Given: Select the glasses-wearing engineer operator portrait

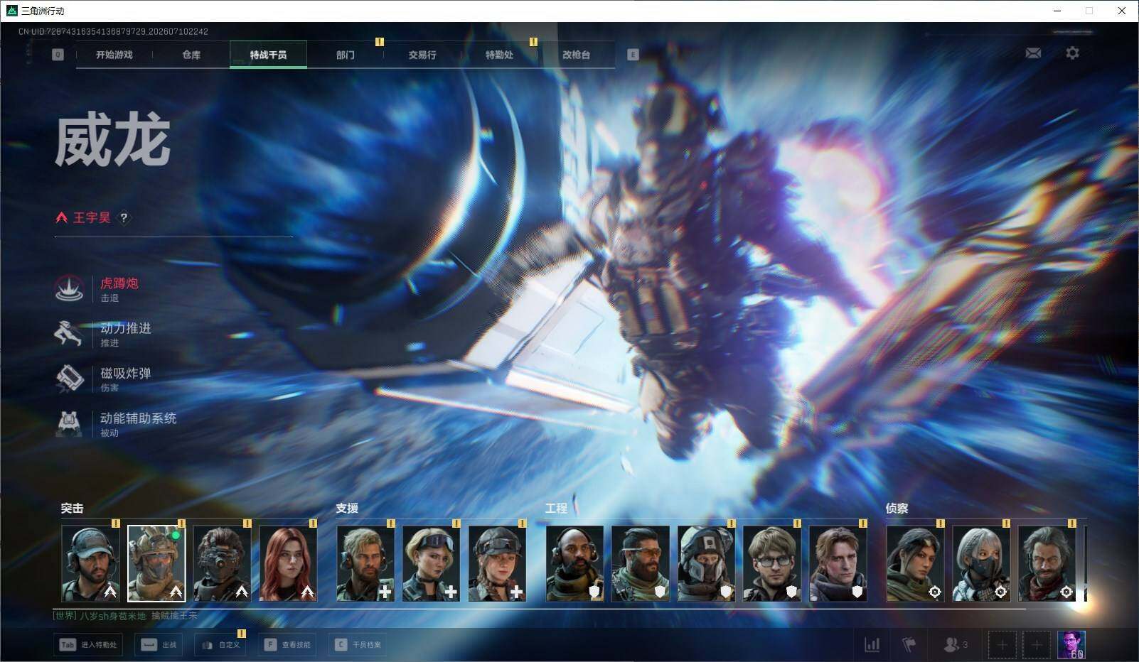Looking at the screenshot, I should tap(772, 563).
